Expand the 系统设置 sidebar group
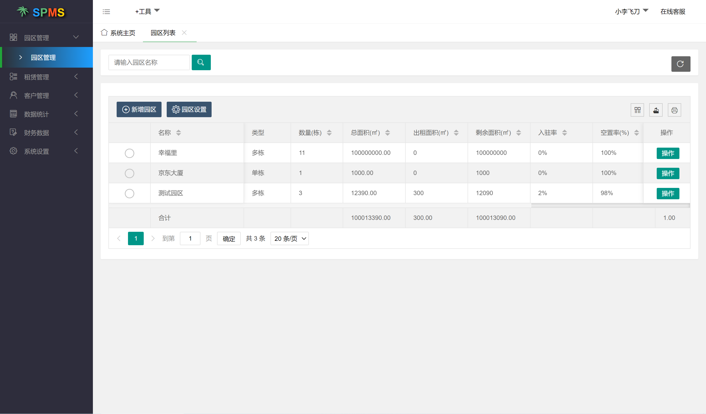The height and width of the screenshot is (414, 706). click(76, 151)
